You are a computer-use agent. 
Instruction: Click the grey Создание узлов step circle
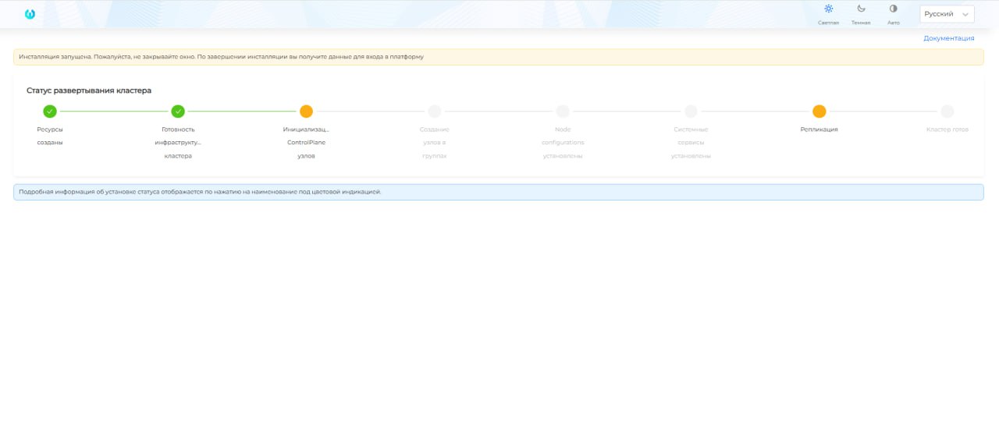click(x=435, y=112)
